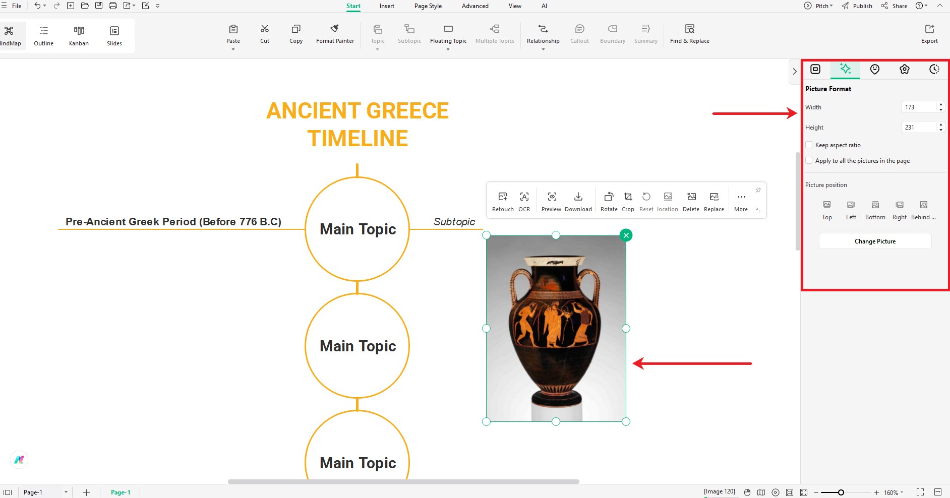Set picture position to Bottom

tap(875, 210)
